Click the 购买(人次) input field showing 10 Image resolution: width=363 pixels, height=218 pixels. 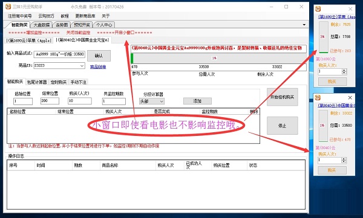tap(80, 101)
